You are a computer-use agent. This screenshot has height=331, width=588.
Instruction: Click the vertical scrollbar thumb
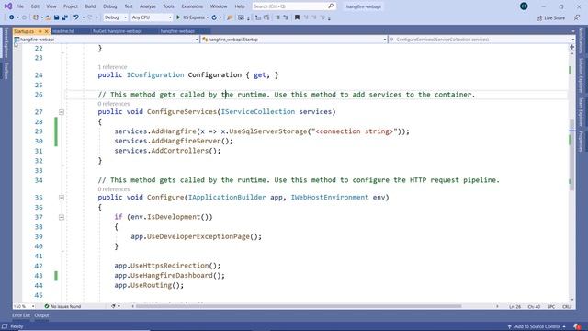pyautogui.click(x=571, y=155)
